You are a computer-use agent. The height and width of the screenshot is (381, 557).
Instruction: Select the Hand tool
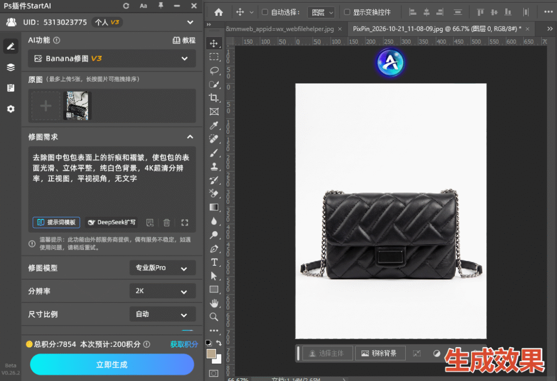[x=214, y=303]
